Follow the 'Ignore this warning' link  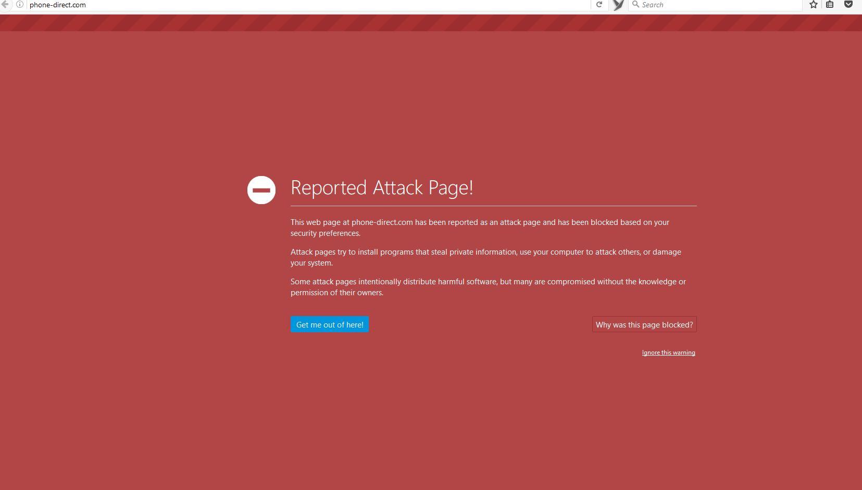pos(668,353)
